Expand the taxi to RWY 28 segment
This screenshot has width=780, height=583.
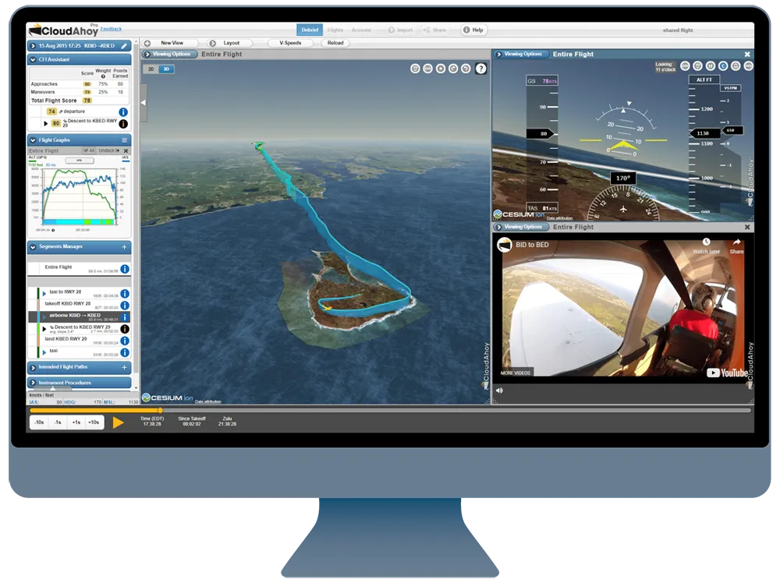(44, 294)
